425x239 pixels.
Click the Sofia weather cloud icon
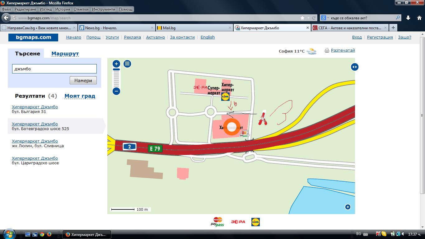click(311, 51)
